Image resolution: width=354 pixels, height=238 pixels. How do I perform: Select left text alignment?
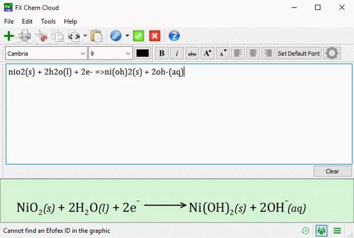[238, 53]
